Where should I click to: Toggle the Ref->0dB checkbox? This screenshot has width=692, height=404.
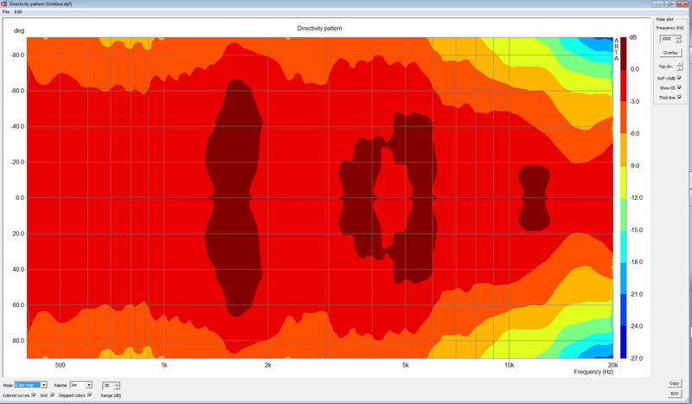pyautogui.click(x=681, y=78)
